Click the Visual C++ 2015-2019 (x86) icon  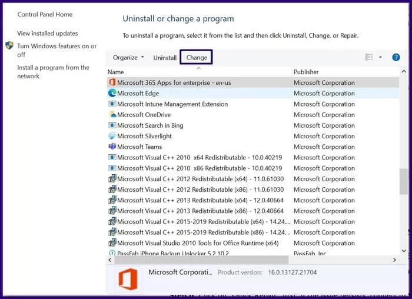click(x=112, y=232)
